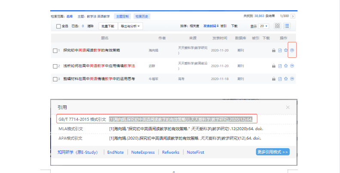Click the lock download icon for result 1
This screenshot has height=173, width=340.
(x=273, y=51)
